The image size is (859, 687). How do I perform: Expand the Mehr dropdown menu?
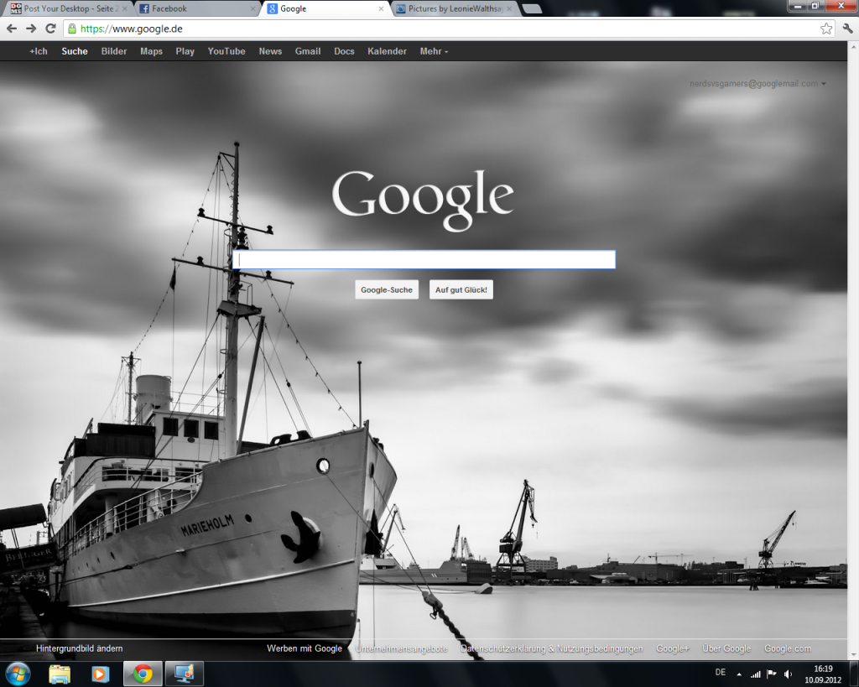pos(434,51)
